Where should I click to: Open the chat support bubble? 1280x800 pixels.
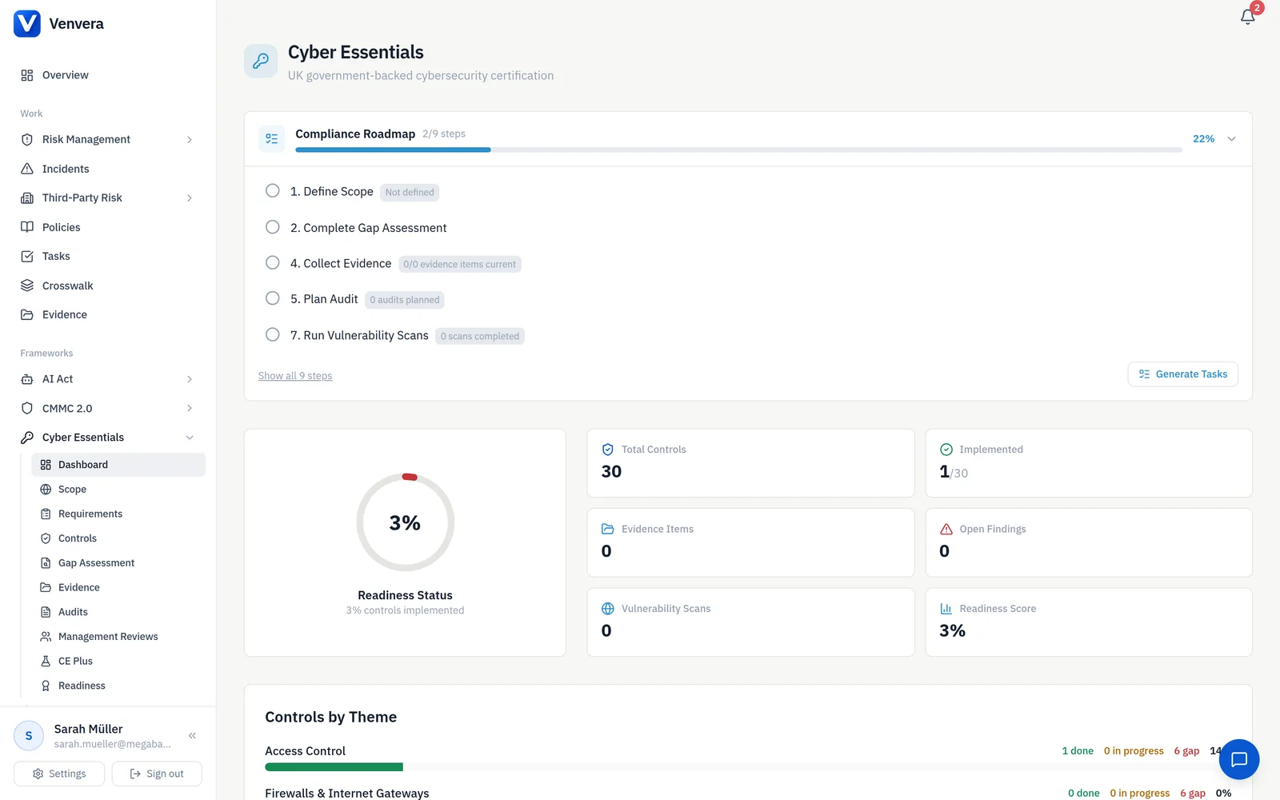point(1239,759)
